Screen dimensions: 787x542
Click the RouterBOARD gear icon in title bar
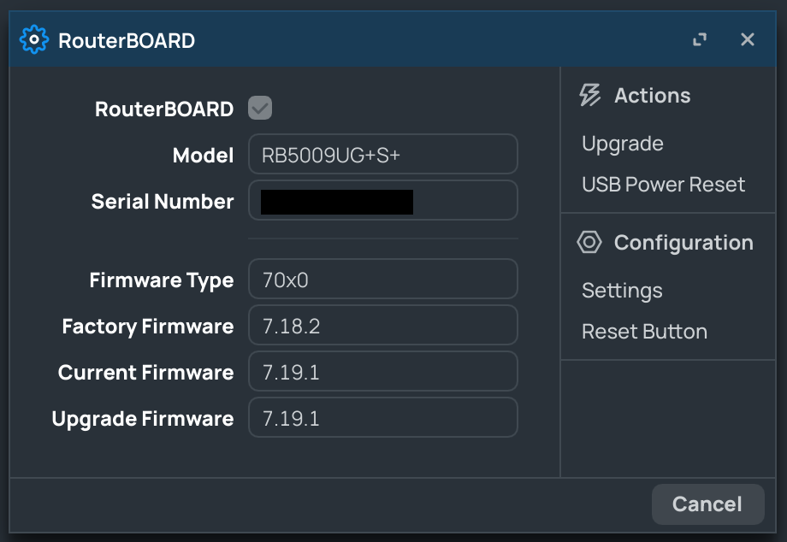[x=34, y=39]
